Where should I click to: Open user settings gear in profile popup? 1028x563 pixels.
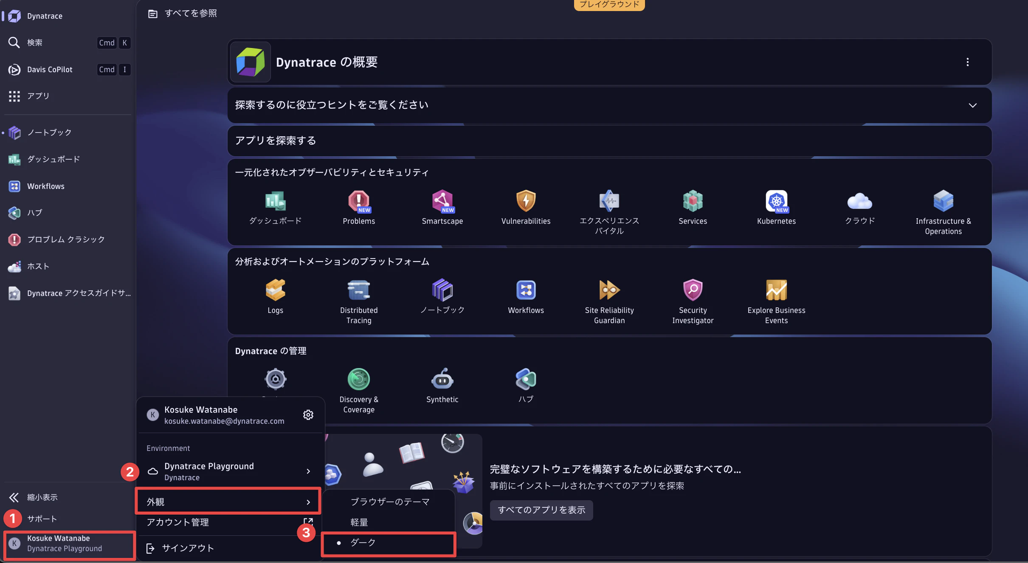pyautogui.click(x=308, y=415)
